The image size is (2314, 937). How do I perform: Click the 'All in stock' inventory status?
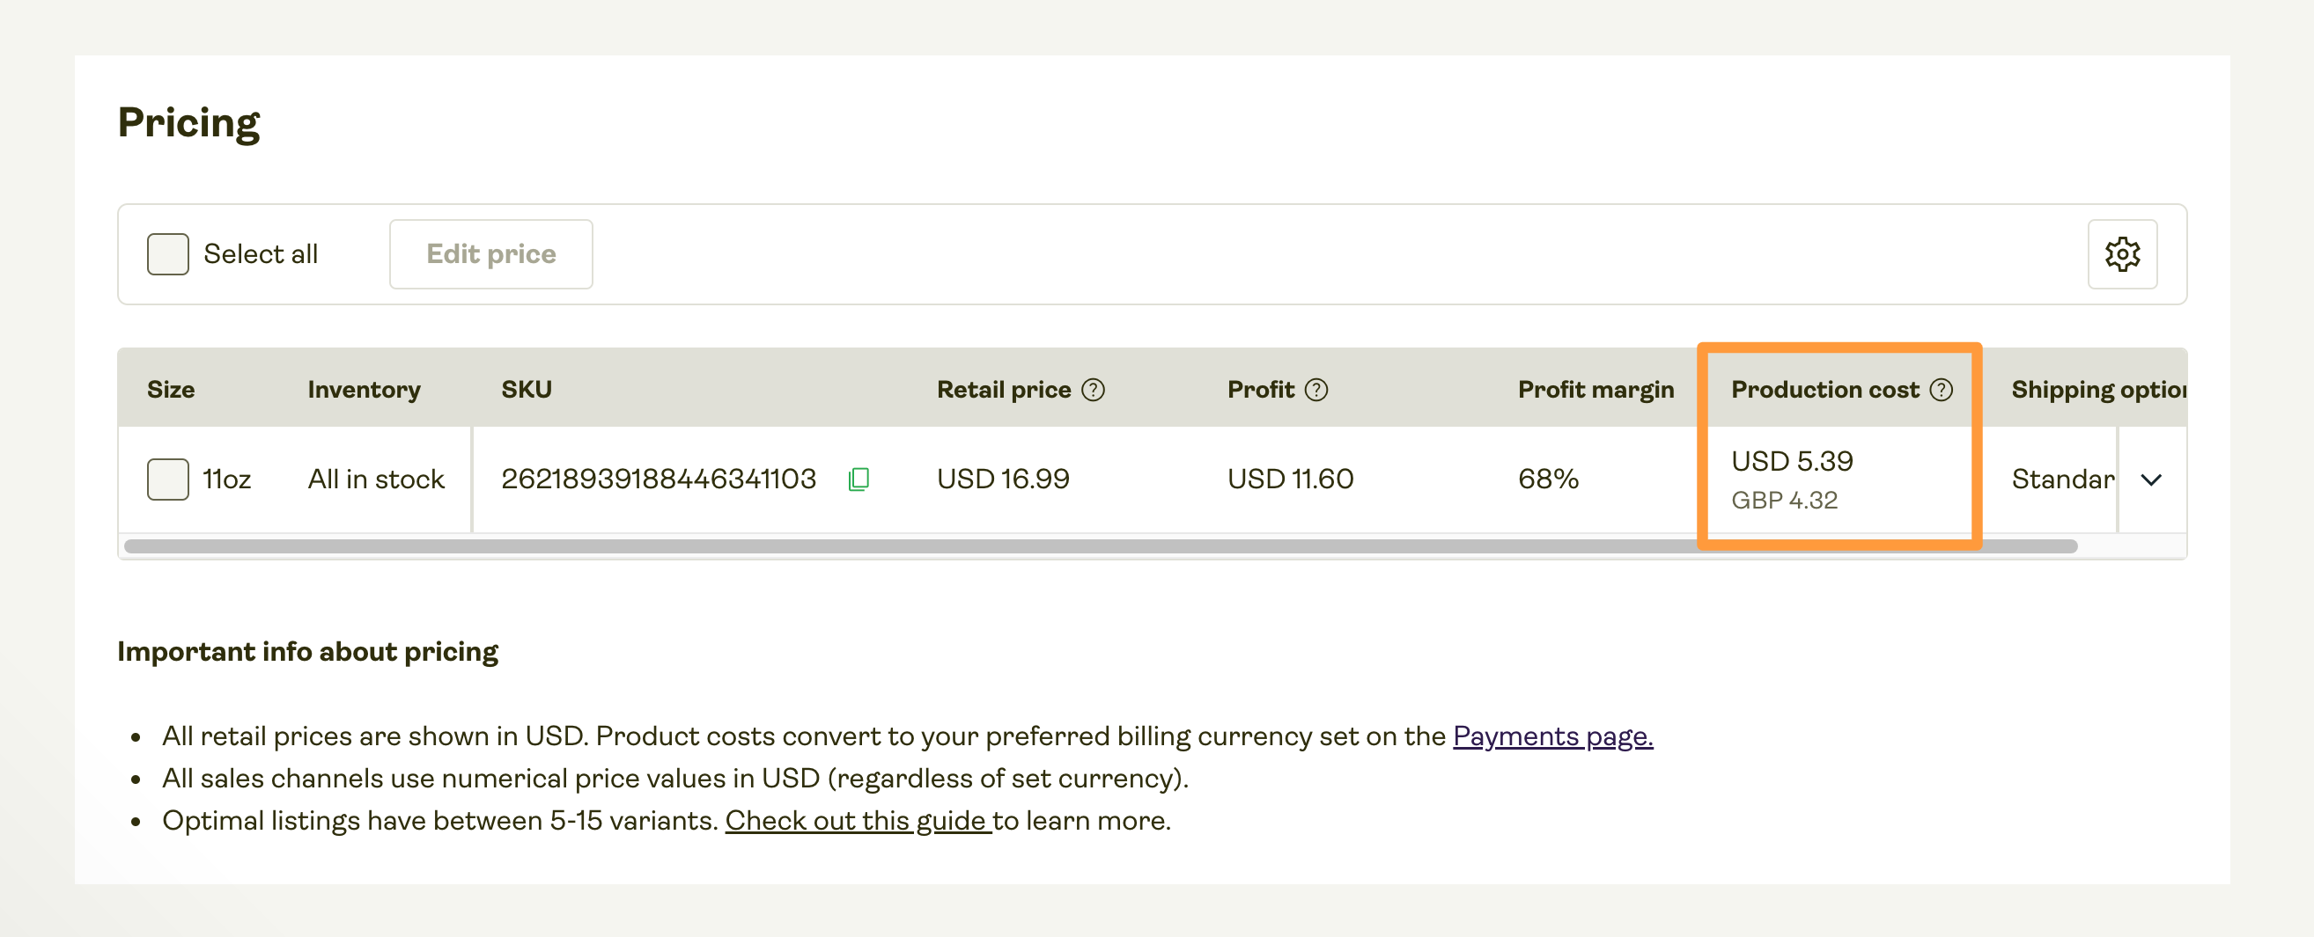[375, 479]
